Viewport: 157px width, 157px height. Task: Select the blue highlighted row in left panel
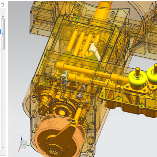click(0, 32)
